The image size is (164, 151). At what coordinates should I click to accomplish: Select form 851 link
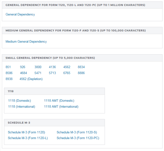(8, 67)
